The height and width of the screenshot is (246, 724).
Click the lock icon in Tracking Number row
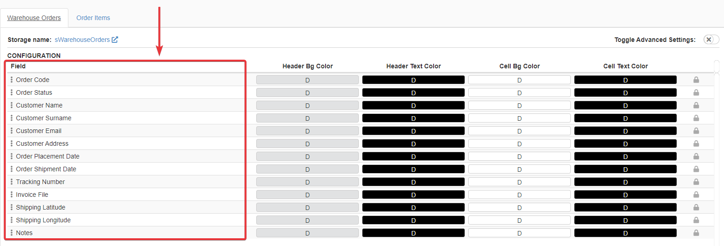point(696,182)
